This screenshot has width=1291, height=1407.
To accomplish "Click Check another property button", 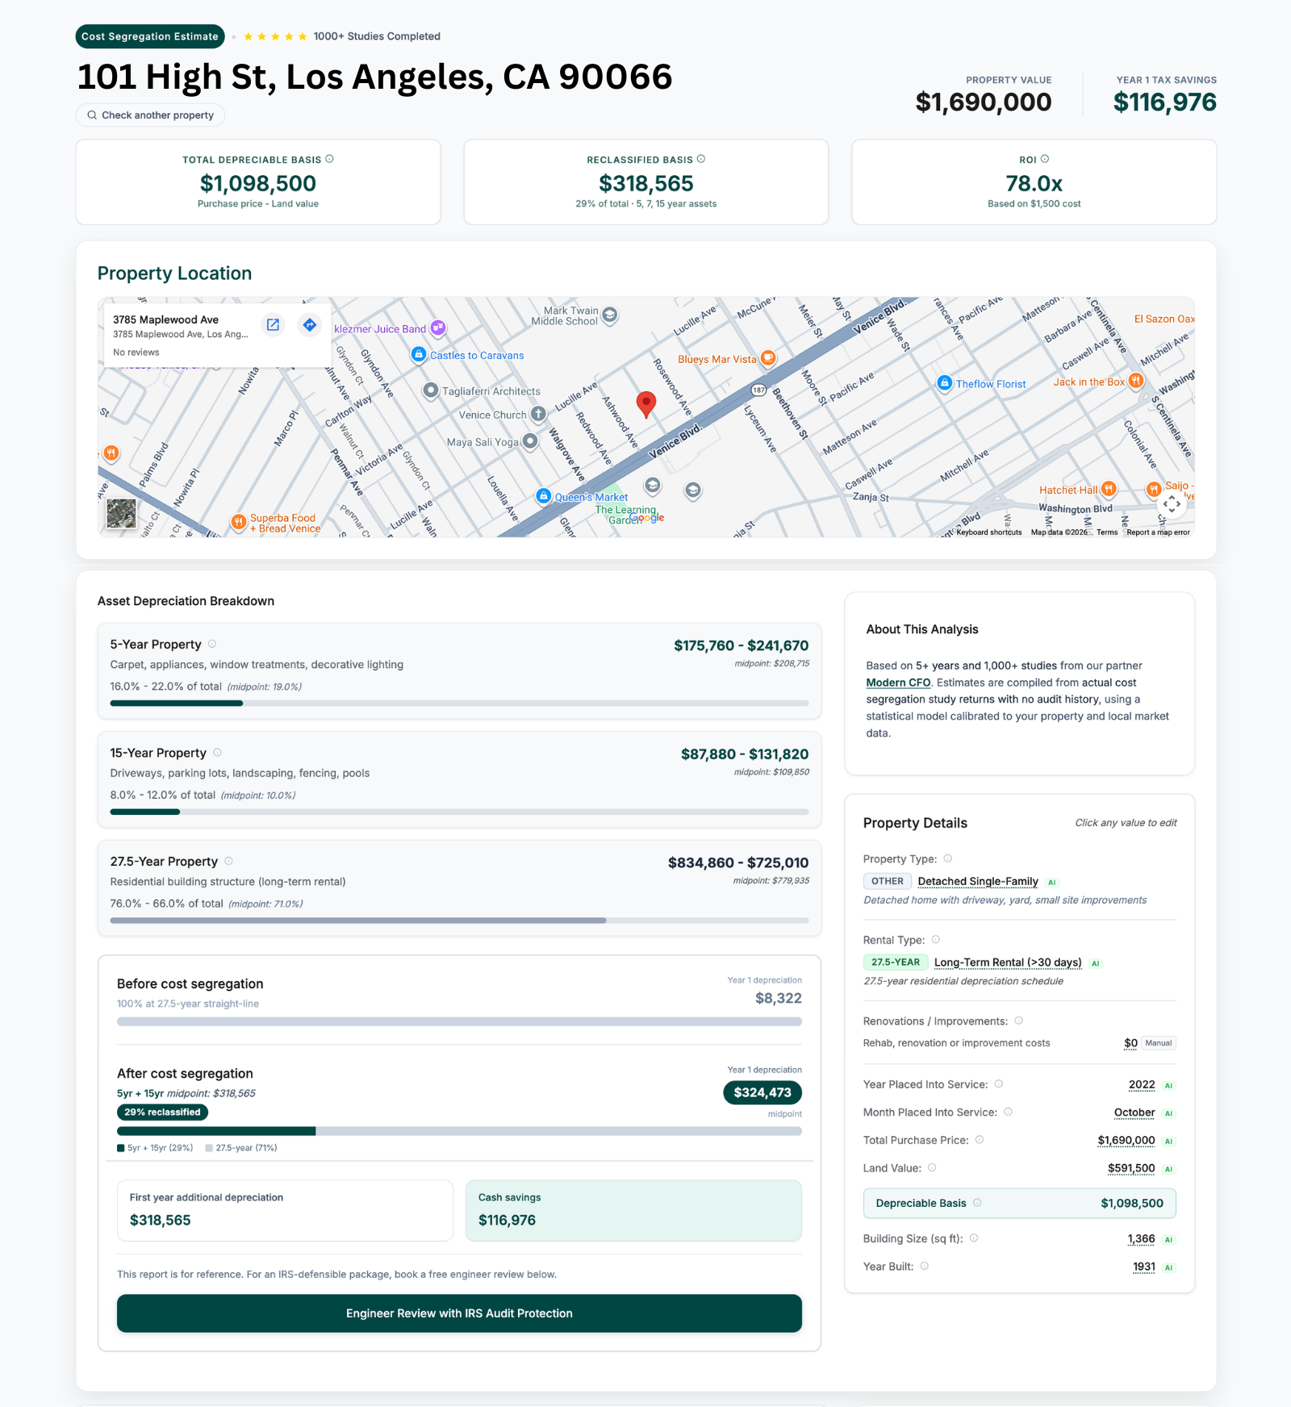I will click(150, 115).
